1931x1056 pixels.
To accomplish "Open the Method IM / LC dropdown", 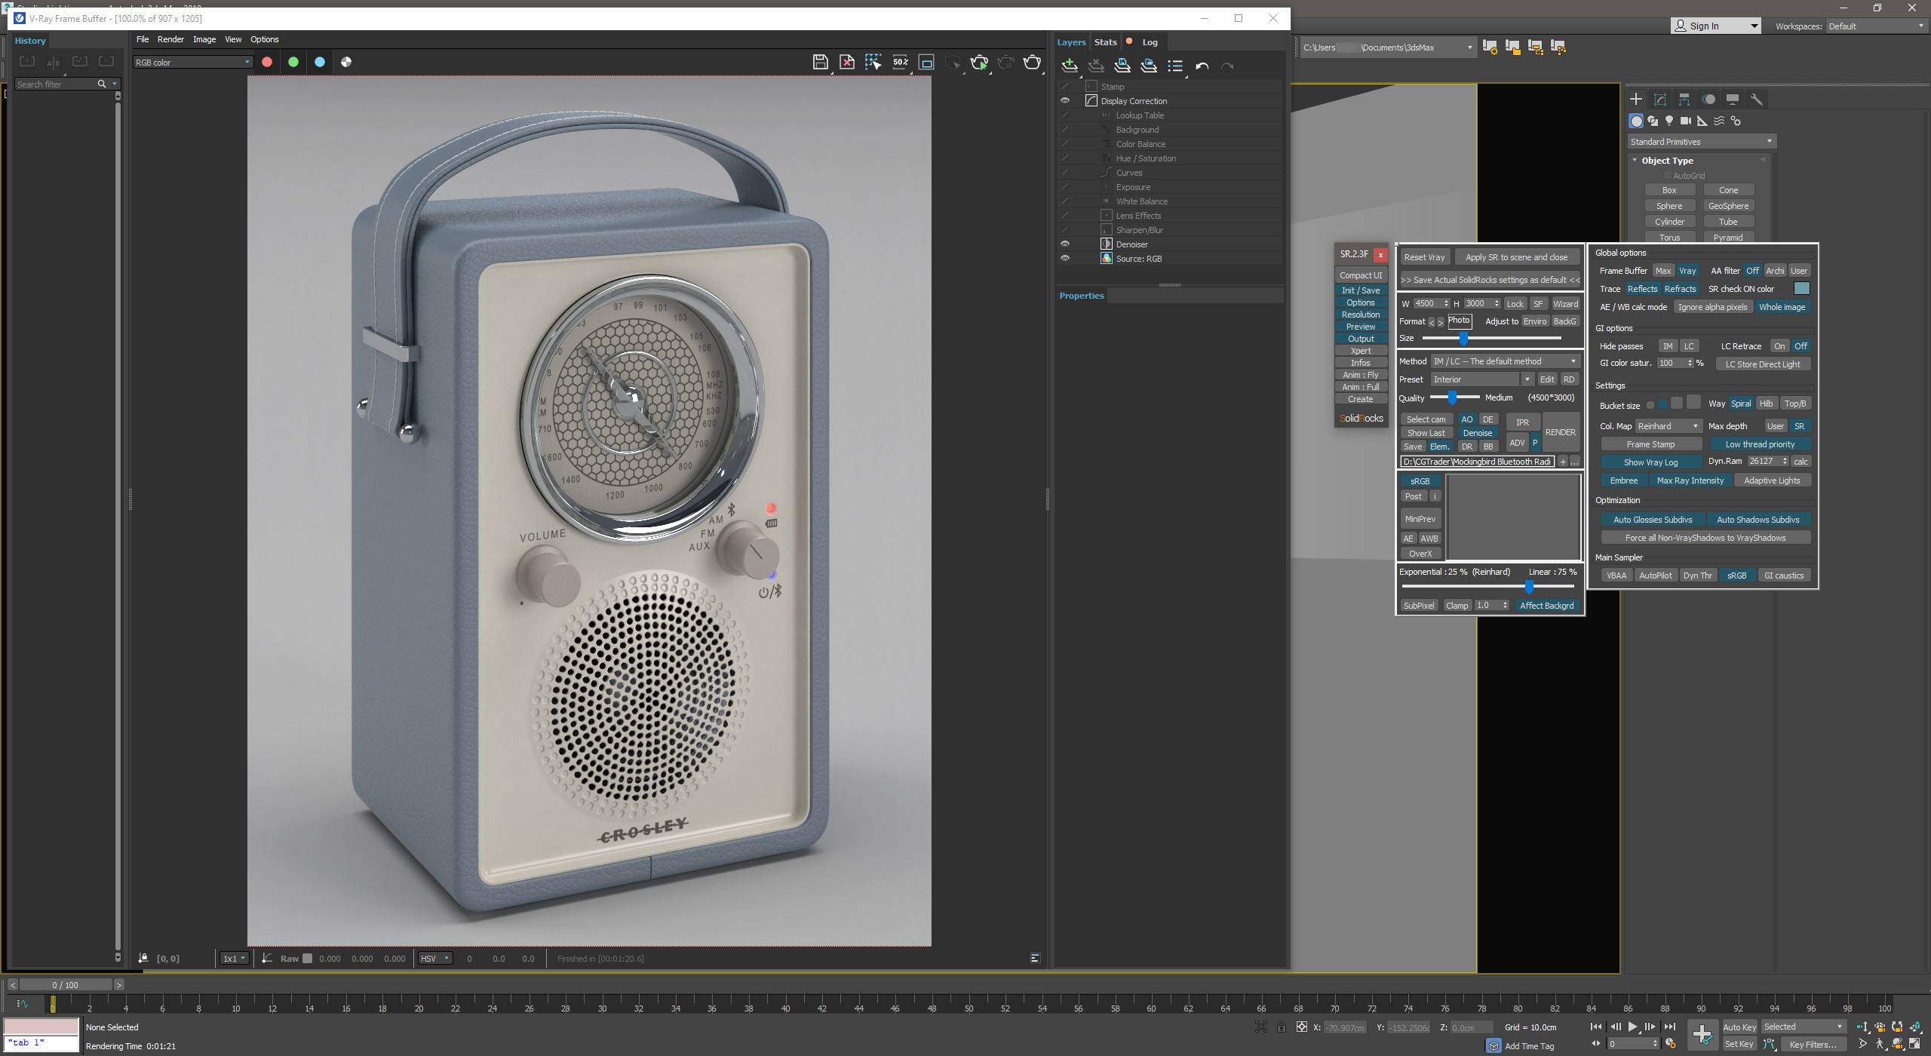I will coord(1504,361).
